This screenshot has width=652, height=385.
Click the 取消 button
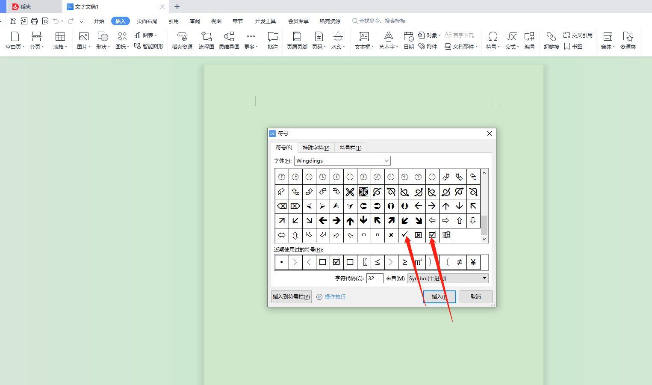[475, 297]
